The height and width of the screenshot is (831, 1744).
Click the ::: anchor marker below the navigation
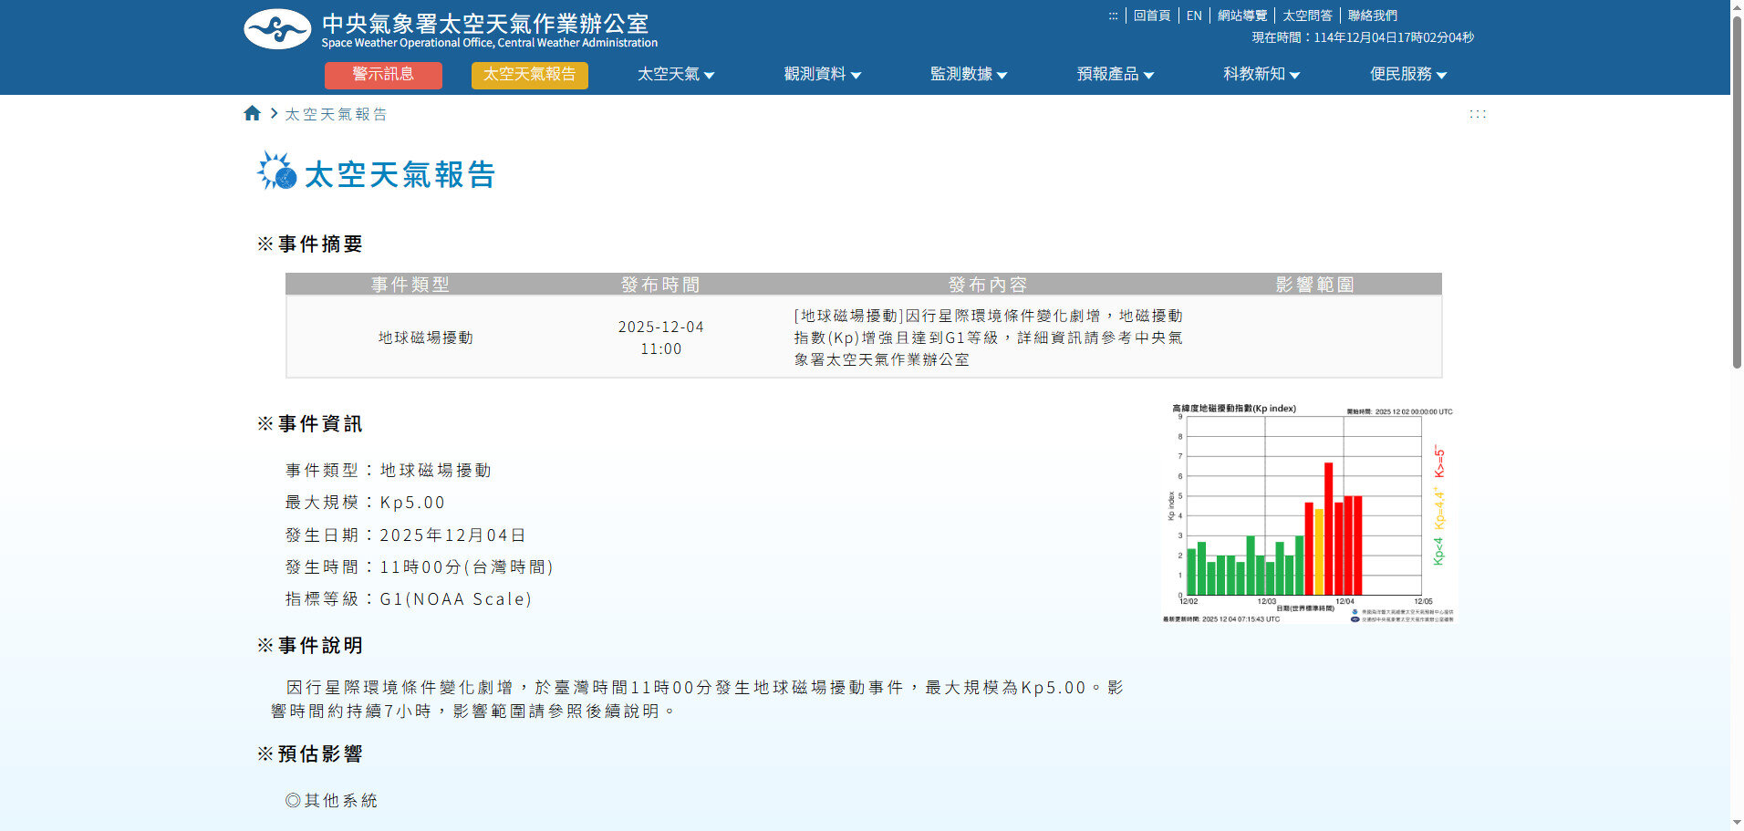click(x=1477, y=114)
